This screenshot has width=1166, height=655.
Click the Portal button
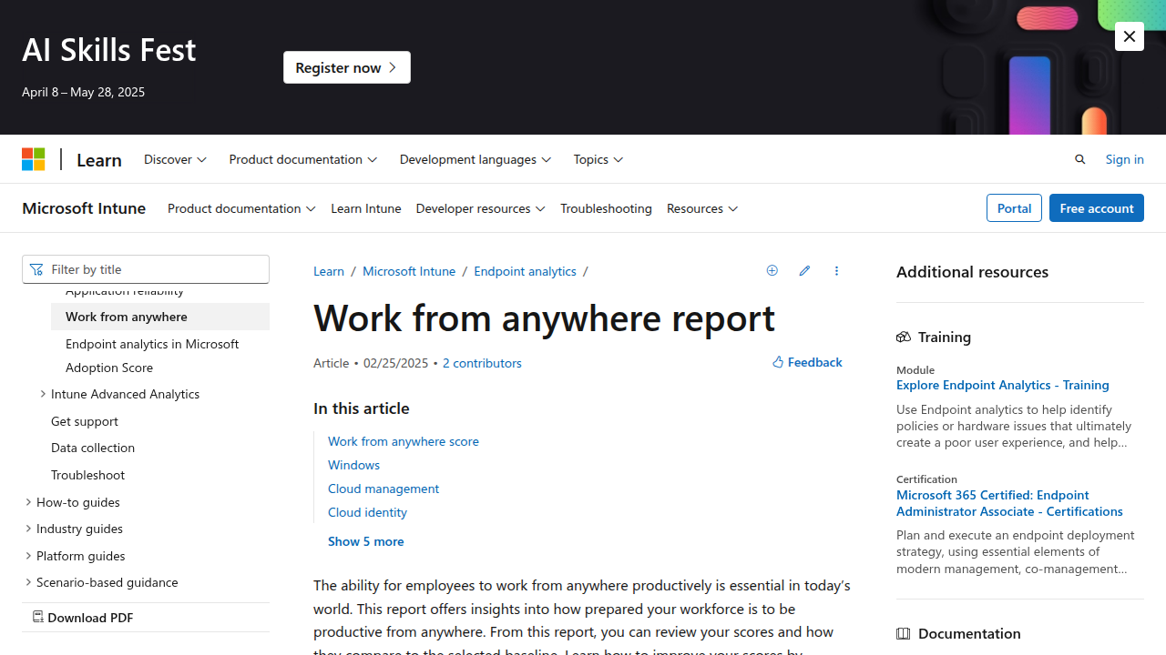point(1014,208)
